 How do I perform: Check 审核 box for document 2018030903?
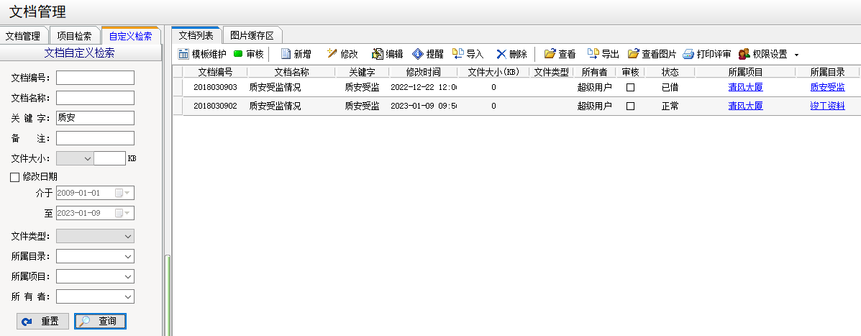coord(630,87)
